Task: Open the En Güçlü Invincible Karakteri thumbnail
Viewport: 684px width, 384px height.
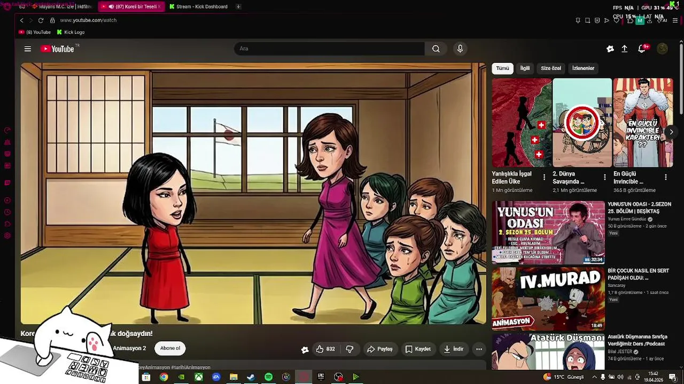Action: 643,123
